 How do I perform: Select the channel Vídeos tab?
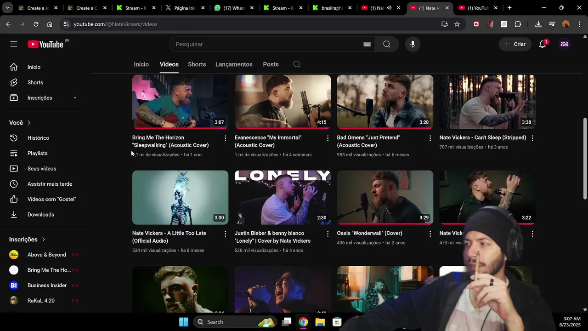tap(169, 64)
